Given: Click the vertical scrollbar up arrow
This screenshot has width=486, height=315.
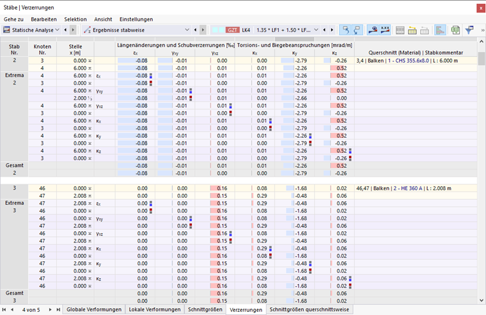Looking at the screenshot, I should (x=482, y=41).
